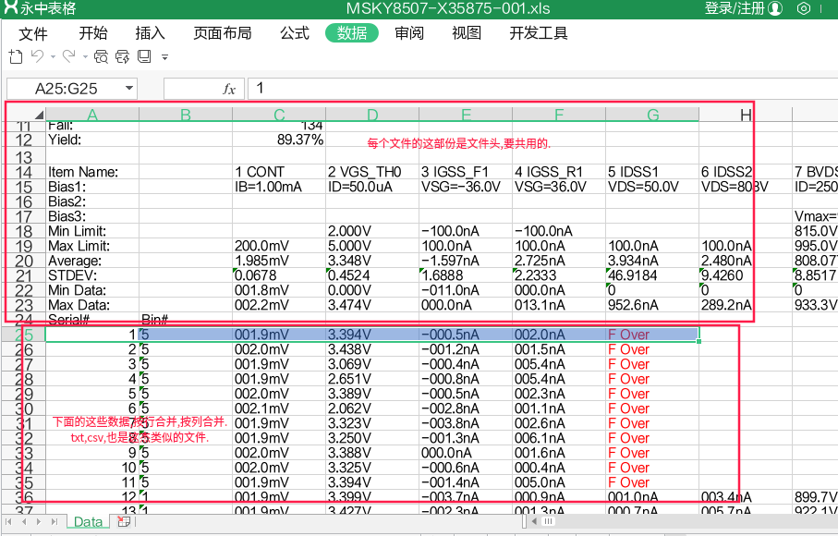Open the 公式 ribbon tab
Viewport: 838px width, 536px height.
pyautogui.click(x=295, y=33)
